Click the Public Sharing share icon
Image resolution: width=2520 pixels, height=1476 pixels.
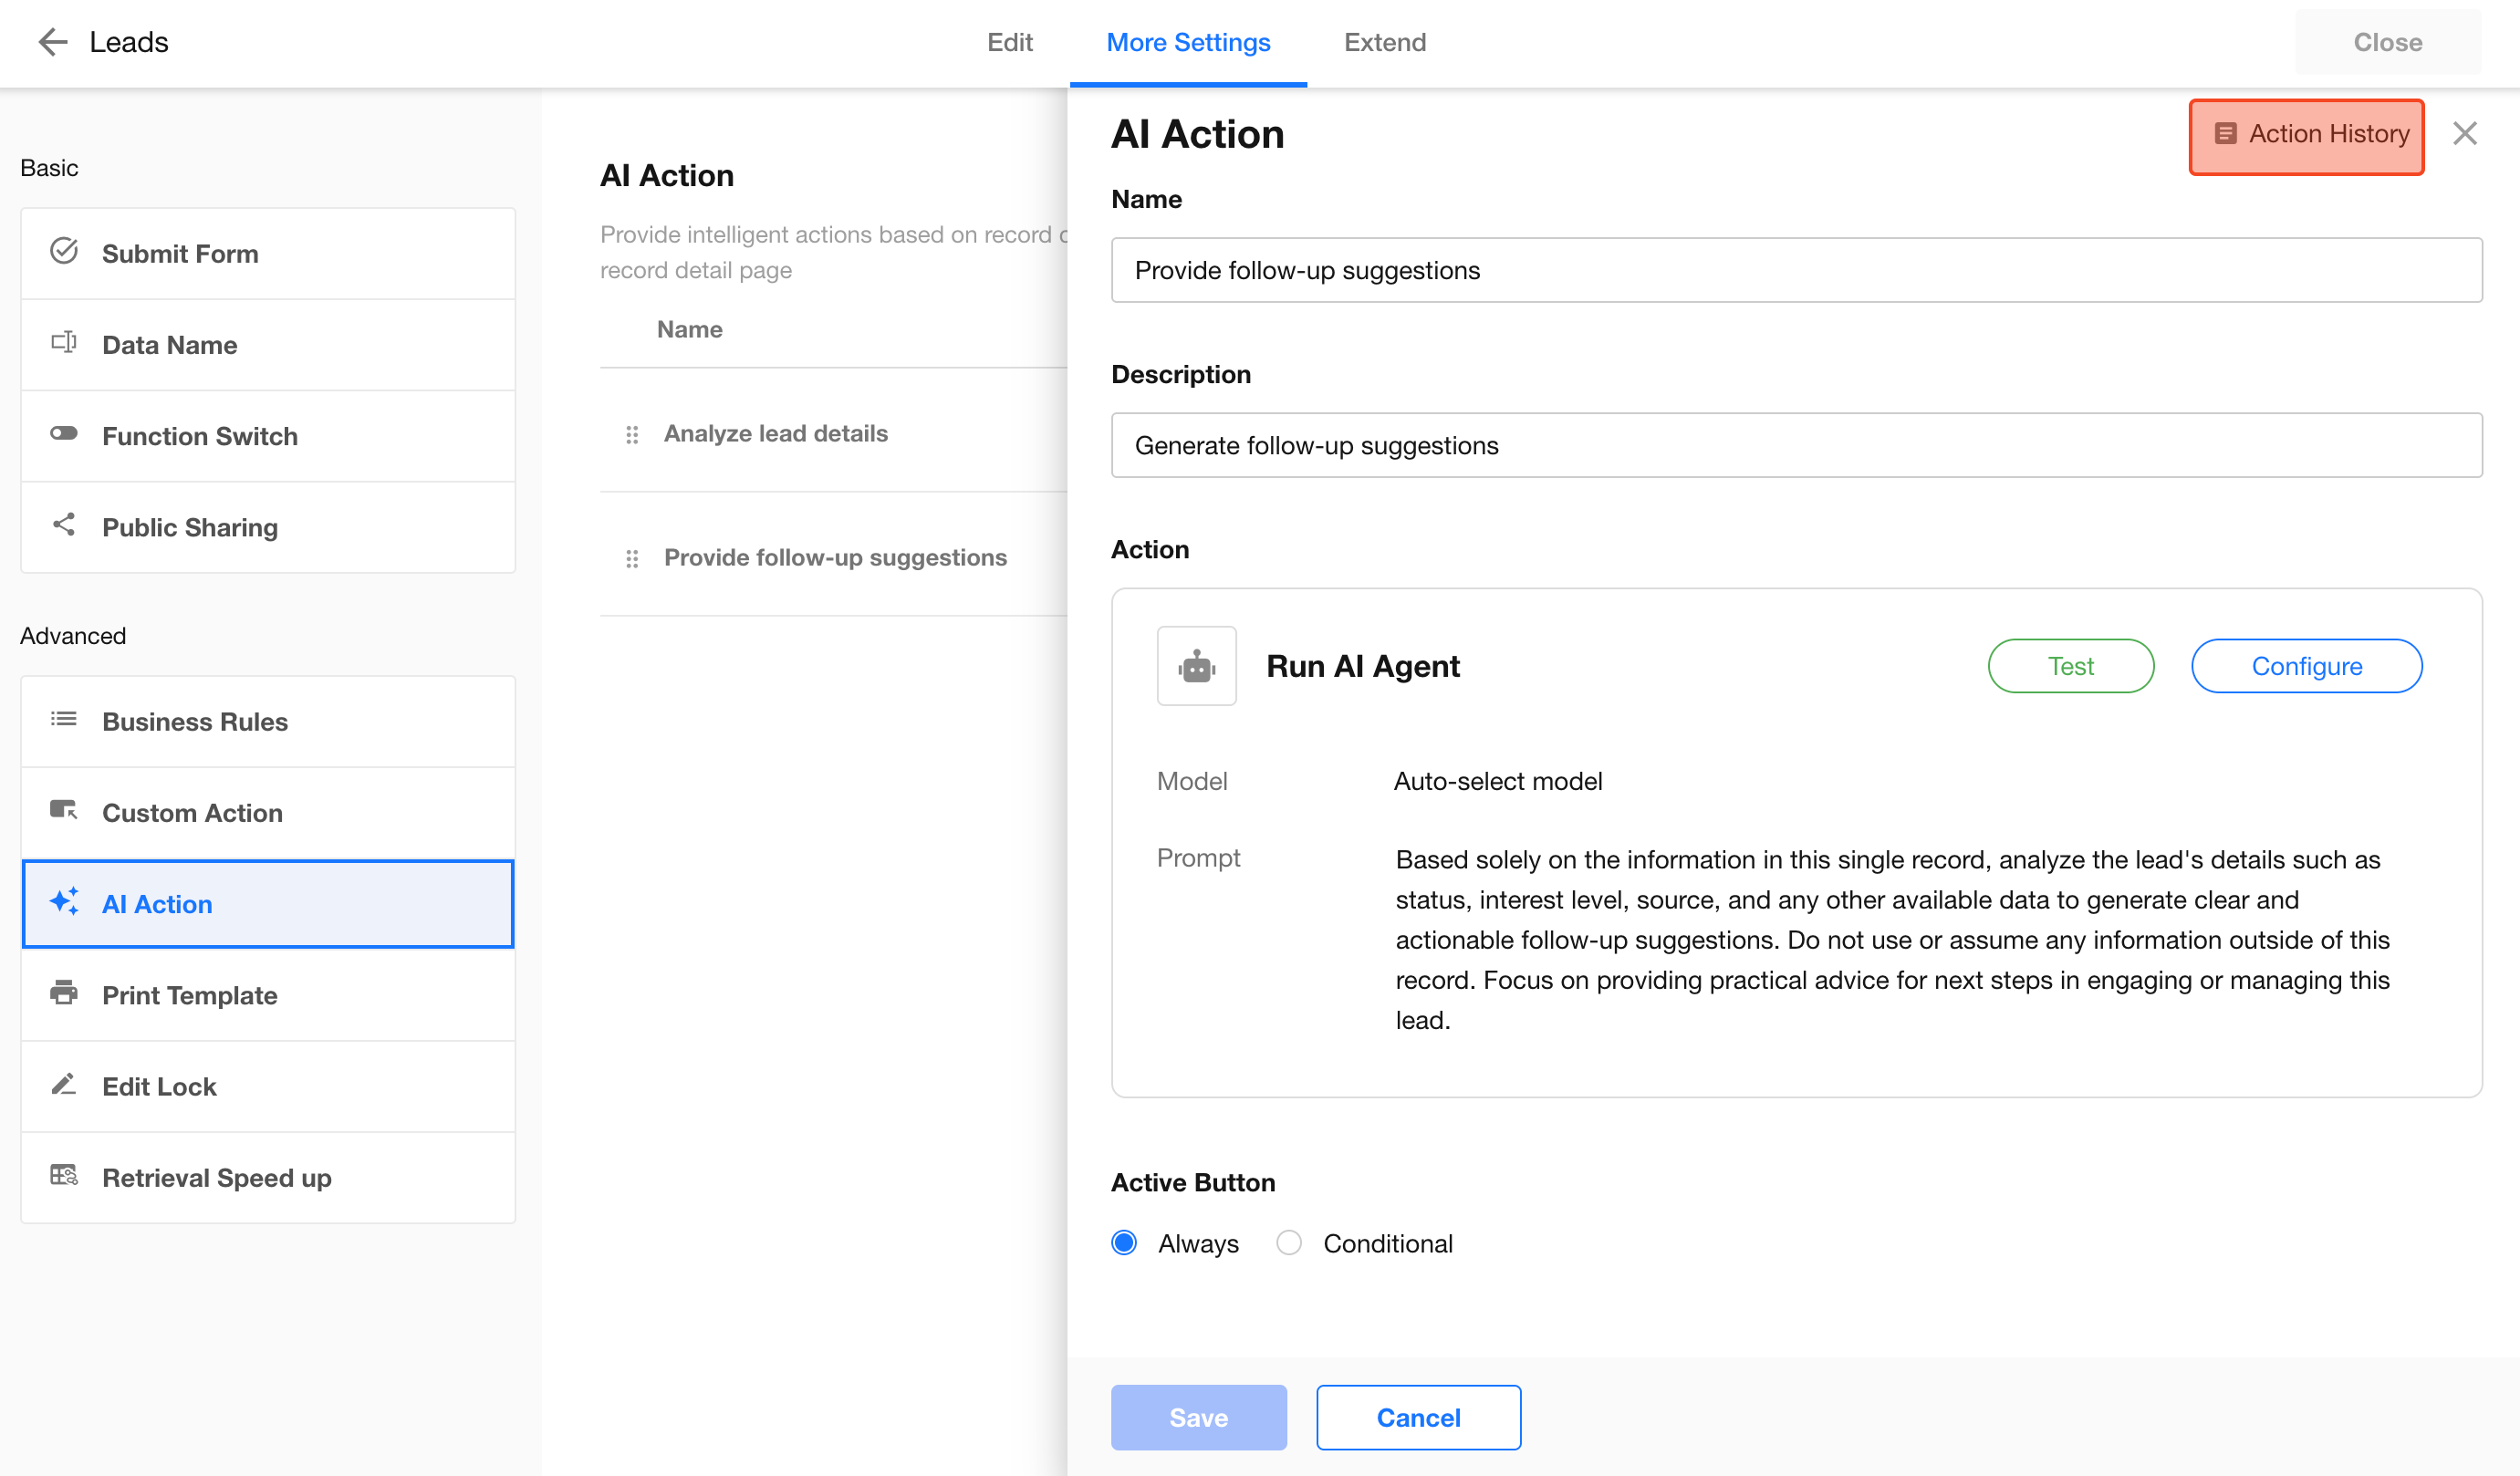64,525
